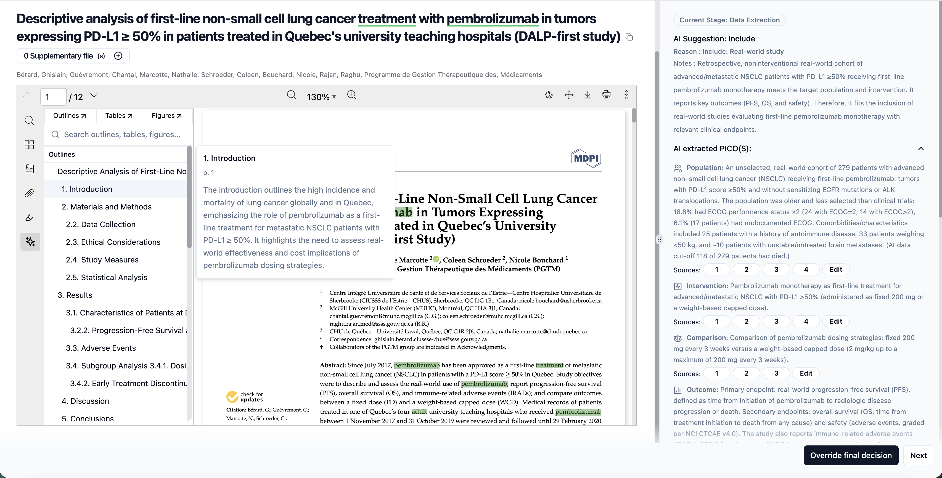Open the three-dot more options menu
942x478 pixels.
click(x=626, y=95)
